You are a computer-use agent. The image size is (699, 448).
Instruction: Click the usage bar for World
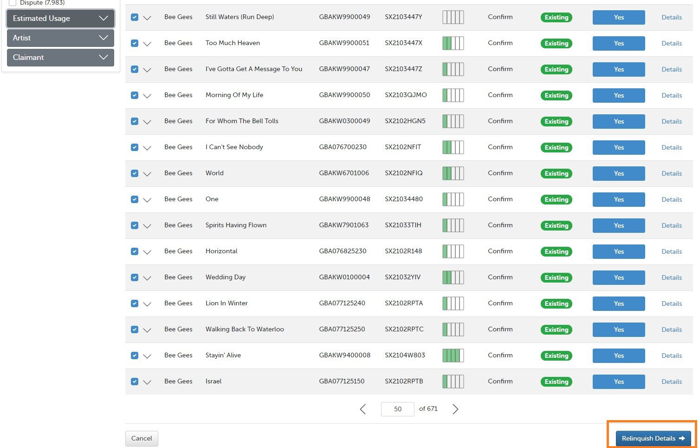tap(453, 173)
